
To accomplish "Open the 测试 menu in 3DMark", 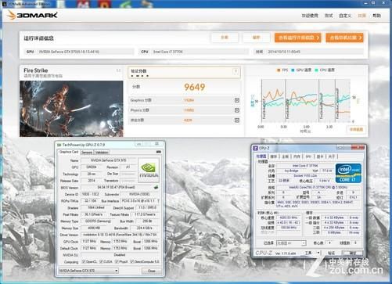I will pyautogui.click(x=329, y=16).
